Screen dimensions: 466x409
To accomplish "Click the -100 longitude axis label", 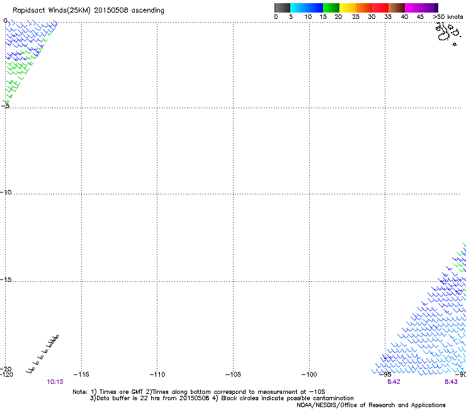I will 309,374.
